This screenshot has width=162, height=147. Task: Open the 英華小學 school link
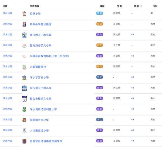(x=35, y=14)
